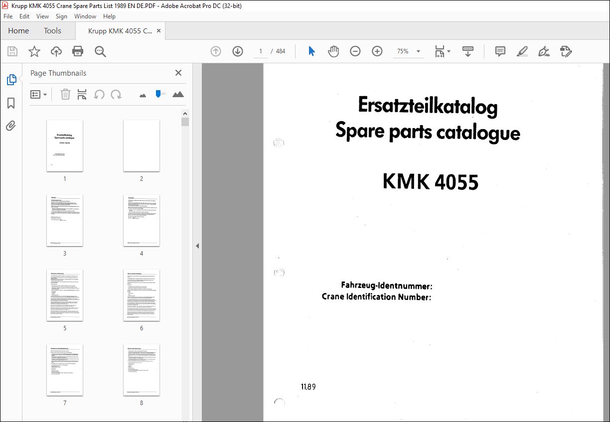Select the page 7 thumbnail
The image size is (610, 422).
tap(65, 370)
